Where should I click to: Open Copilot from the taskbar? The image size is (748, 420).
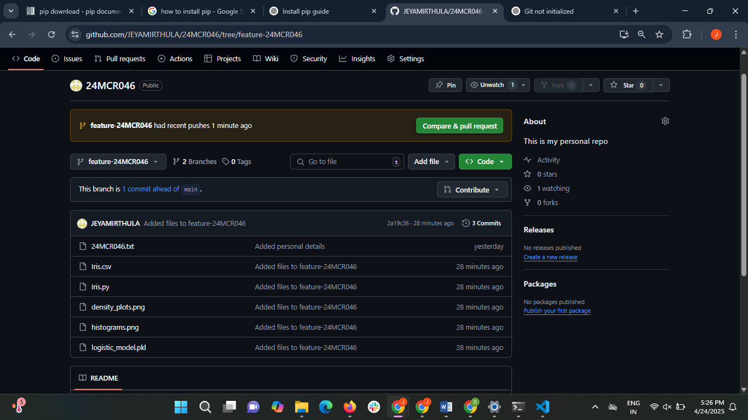pos(277,407)
